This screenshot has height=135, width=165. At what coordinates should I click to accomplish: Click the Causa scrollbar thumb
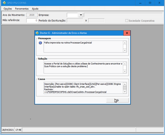(x=125, y=88)
